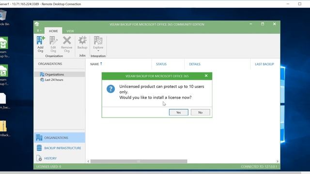Select the Veeam PowerShell desktop shortcut
310x174 pixels.
coord(4,75)
